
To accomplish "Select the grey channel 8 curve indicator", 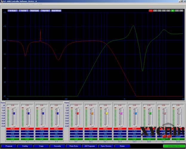I will click(182, 11).
